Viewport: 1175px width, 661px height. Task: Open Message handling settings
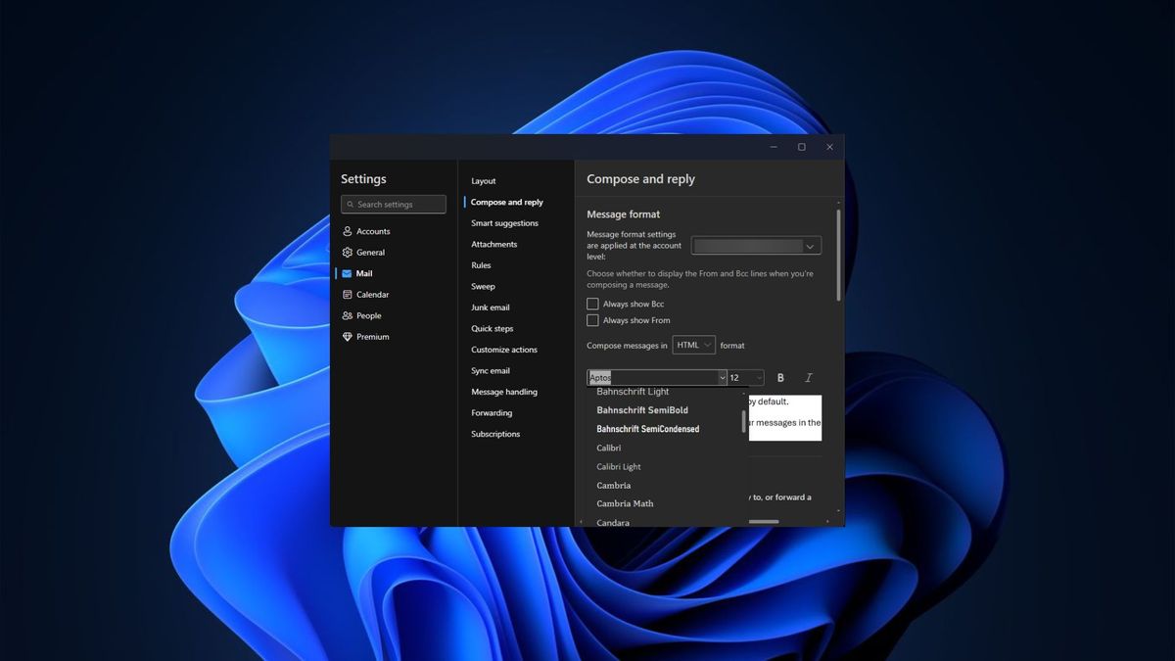pos(504,392)
